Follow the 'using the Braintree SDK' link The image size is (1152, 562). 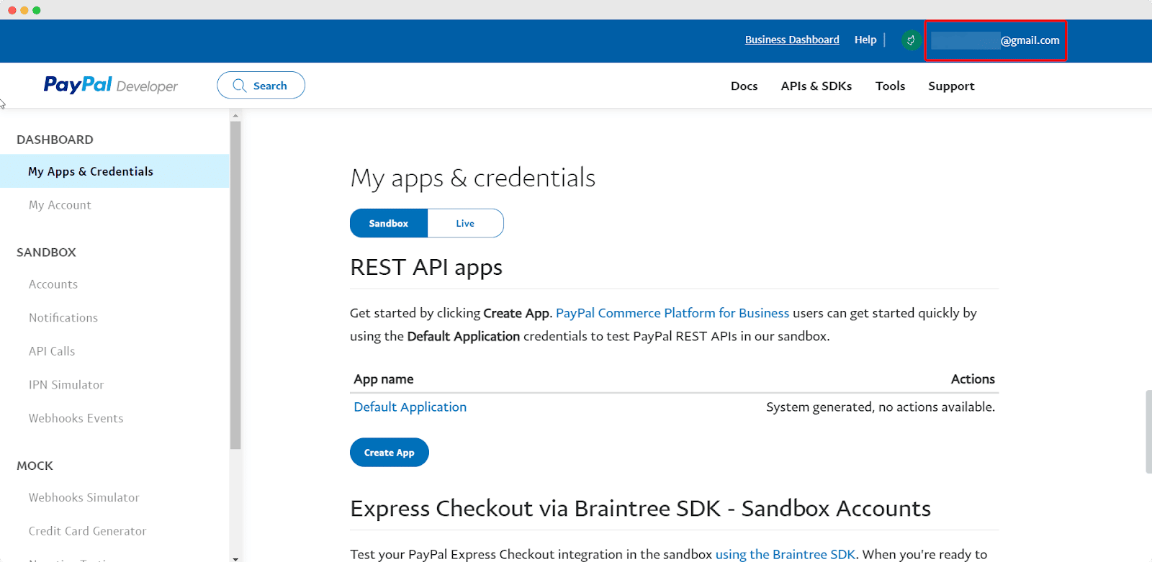(x=786, y=554)
